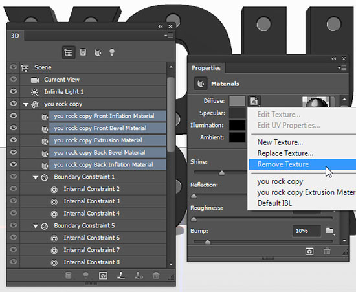Screen dimensions: 356x292
Task: Open the Diffuse texture menu icon
Action: [x=254, y=101]
